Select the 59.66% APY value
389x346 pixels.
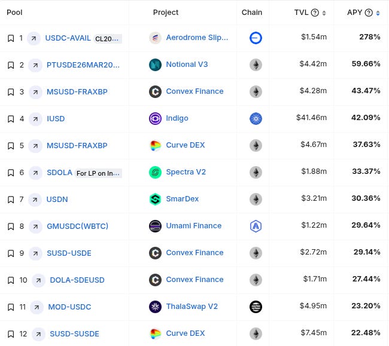click(366, 64)
